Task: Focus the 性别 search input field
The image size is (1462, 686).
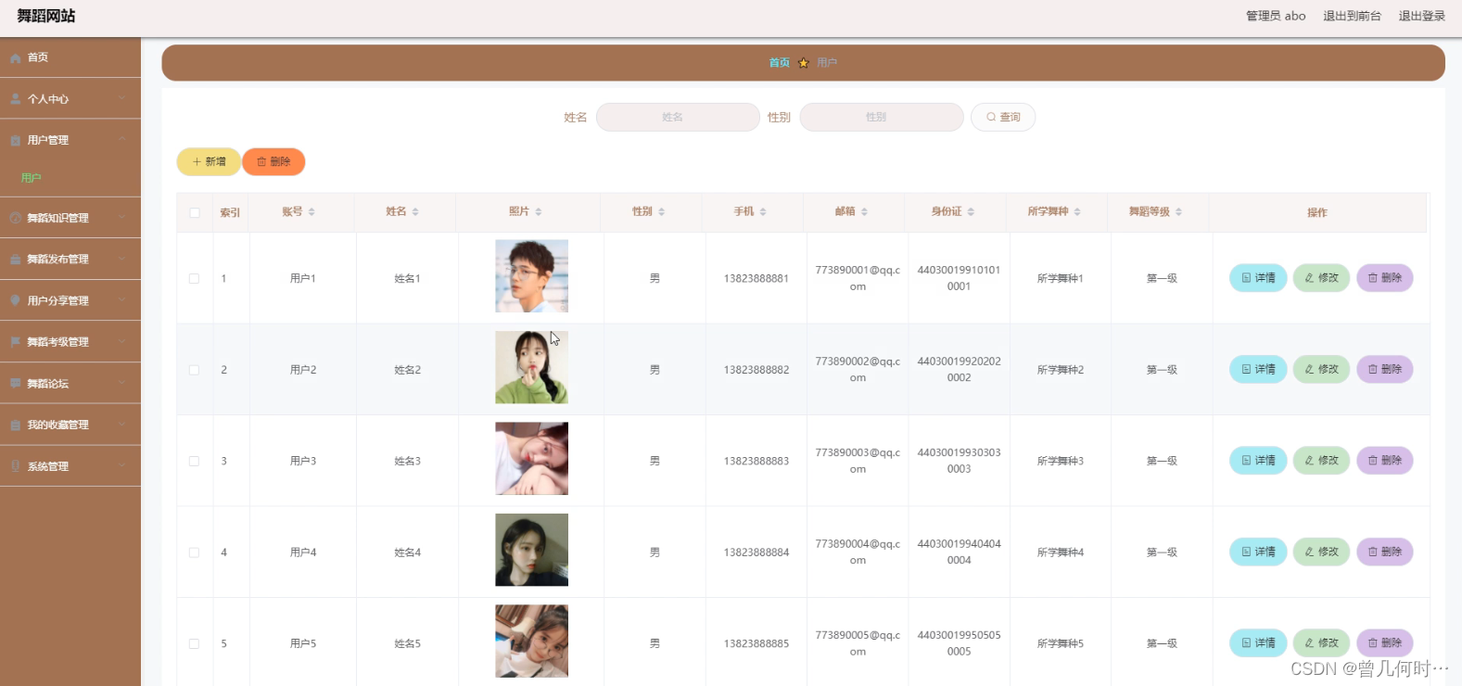Action: tap(882, 117)
